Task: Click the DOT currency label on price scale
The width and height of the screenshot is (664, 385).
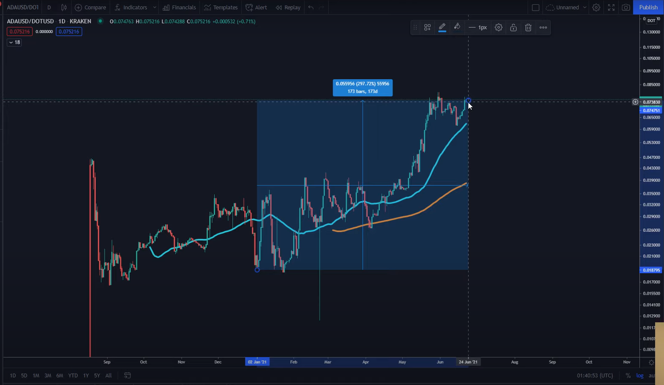Action: (651, 20)
